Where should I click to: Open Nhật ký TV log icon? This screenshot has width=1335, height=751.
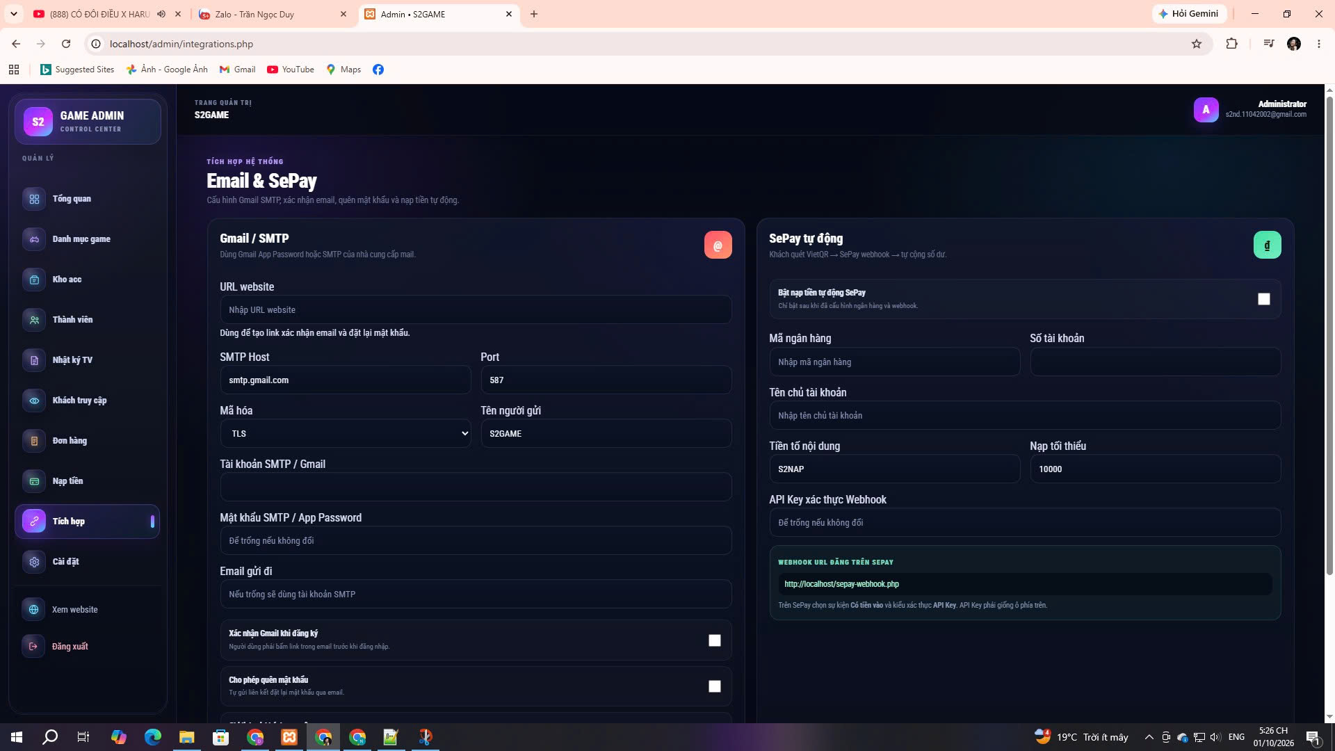point(34,360)
